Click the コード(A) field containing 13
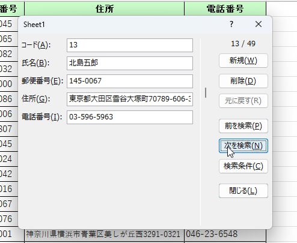Image resolution: width=297 pixels, height=243 pixels. click(x=130, y=45)
